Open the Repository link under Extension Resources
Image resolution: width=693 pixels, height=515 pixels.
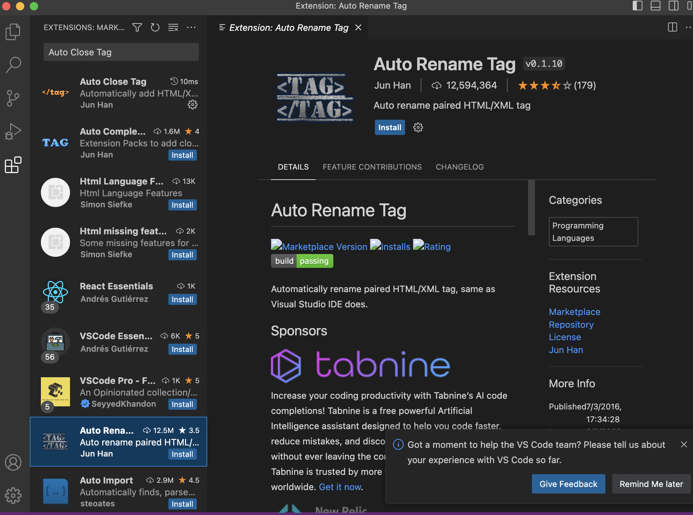(x=571, y=324)
